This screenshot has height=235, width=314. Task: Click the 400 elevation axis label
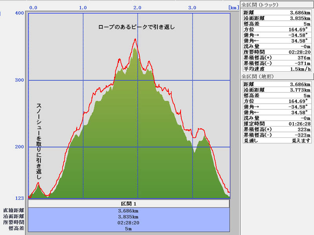click(x=19, y=13)
